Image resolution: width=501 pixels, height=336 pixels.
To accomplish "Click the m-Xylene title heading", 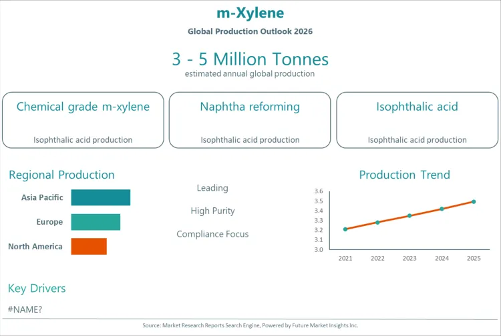I will tap(251, 13).
